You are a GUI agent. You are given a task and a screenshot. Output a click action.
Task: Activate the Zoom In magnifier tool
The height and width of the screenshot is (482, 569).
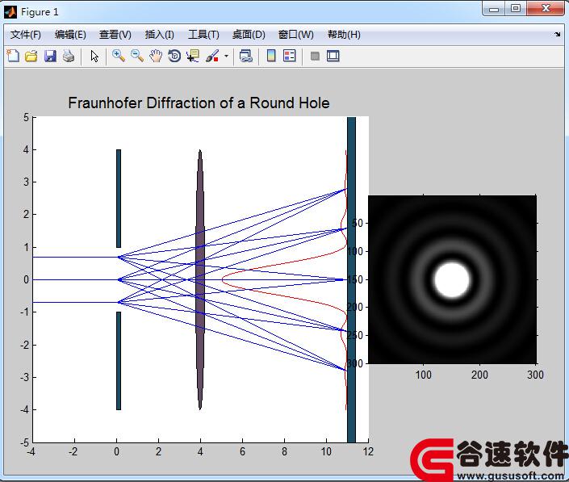point(119,56)
